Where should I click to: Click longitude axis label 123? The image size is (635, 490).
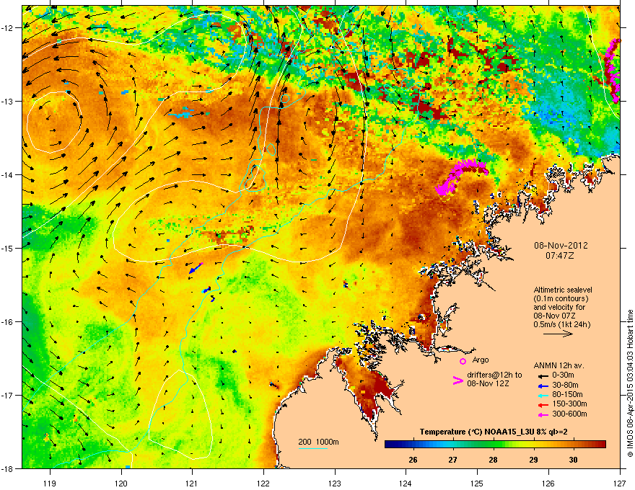point(335,483)
